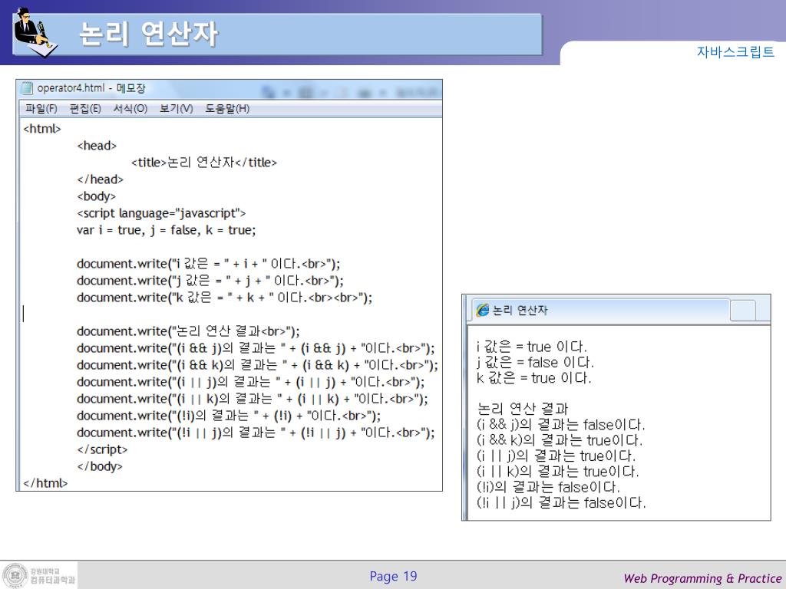Open the 파일(F) menu in Notepad
Viewport: 786px width, 589px height.
pyautogui.click(x=41, y=109)
